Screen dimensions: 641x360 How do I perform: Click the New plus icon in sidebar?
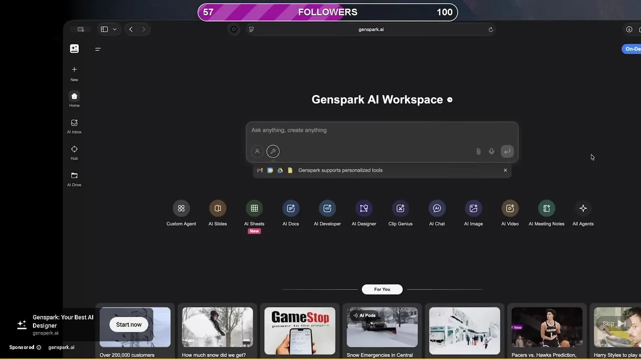tap(74, 69)
